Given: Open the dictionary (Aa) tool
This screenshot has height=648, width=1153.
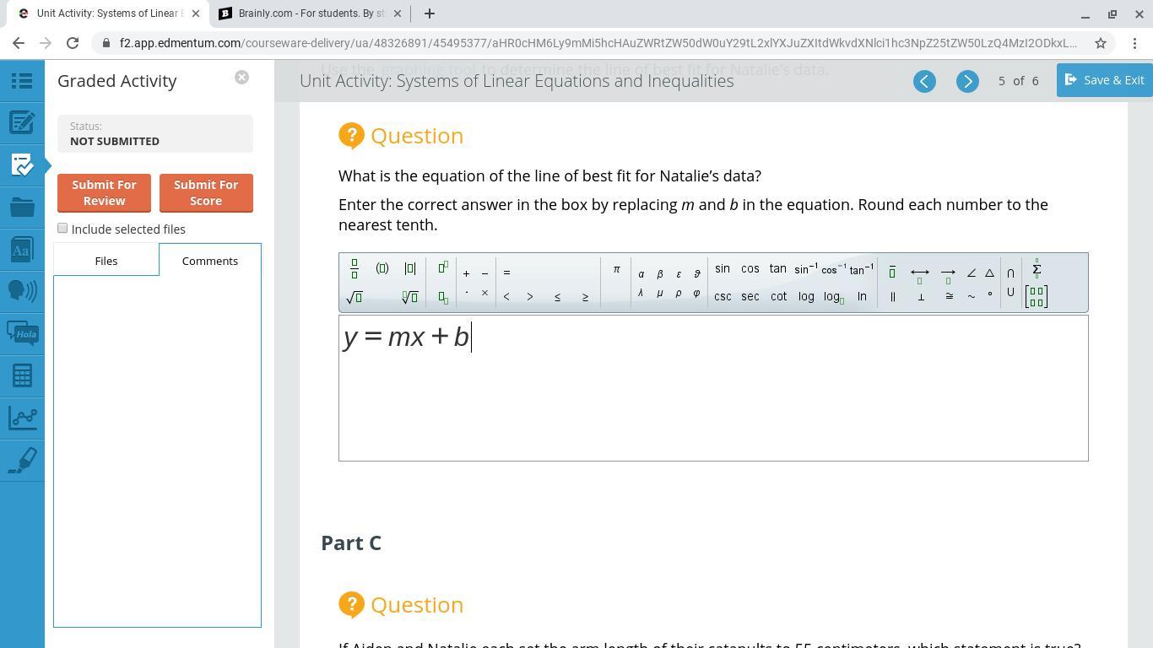Looking at the screenshot, I should tap(22, 249).
